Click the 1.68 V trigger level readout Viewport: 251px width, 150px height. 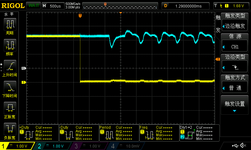coord(238,6)
